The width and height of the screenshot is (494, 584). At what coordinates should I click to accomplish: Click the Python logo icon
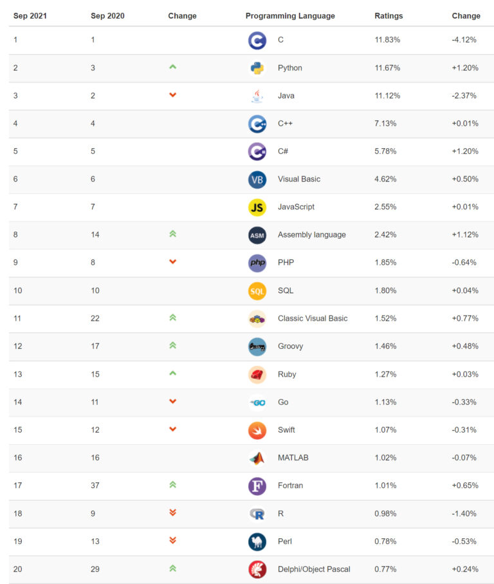pos(257,68)
